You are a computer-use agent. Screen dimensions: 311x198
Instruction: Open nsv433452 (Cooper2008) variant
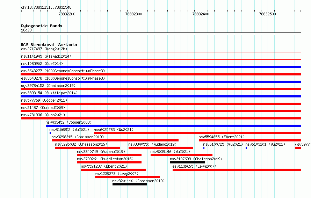click(68, 122)
